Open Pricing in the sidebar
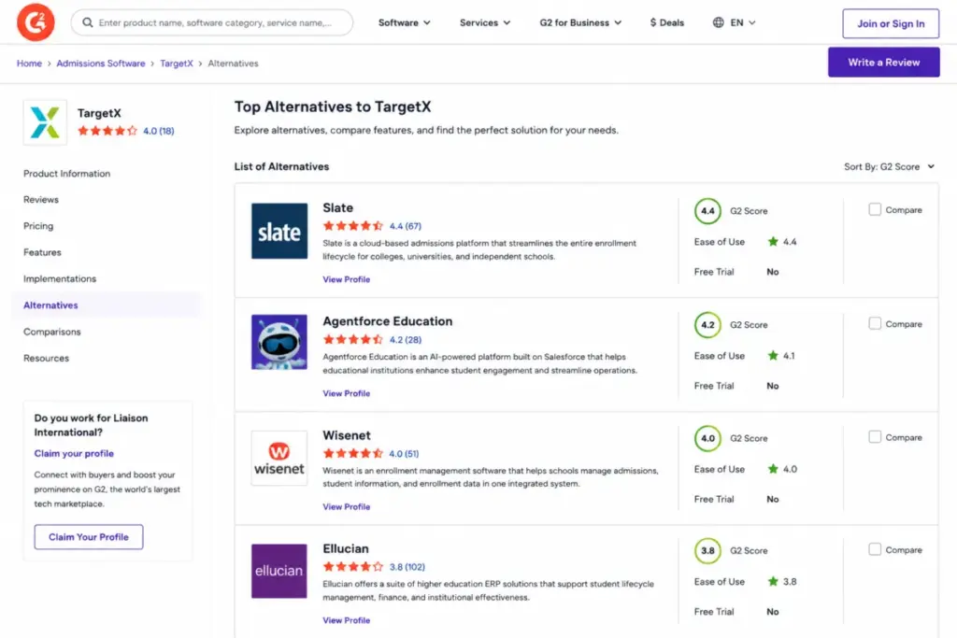This screenshot has width=957, height=638. (38, 226)
